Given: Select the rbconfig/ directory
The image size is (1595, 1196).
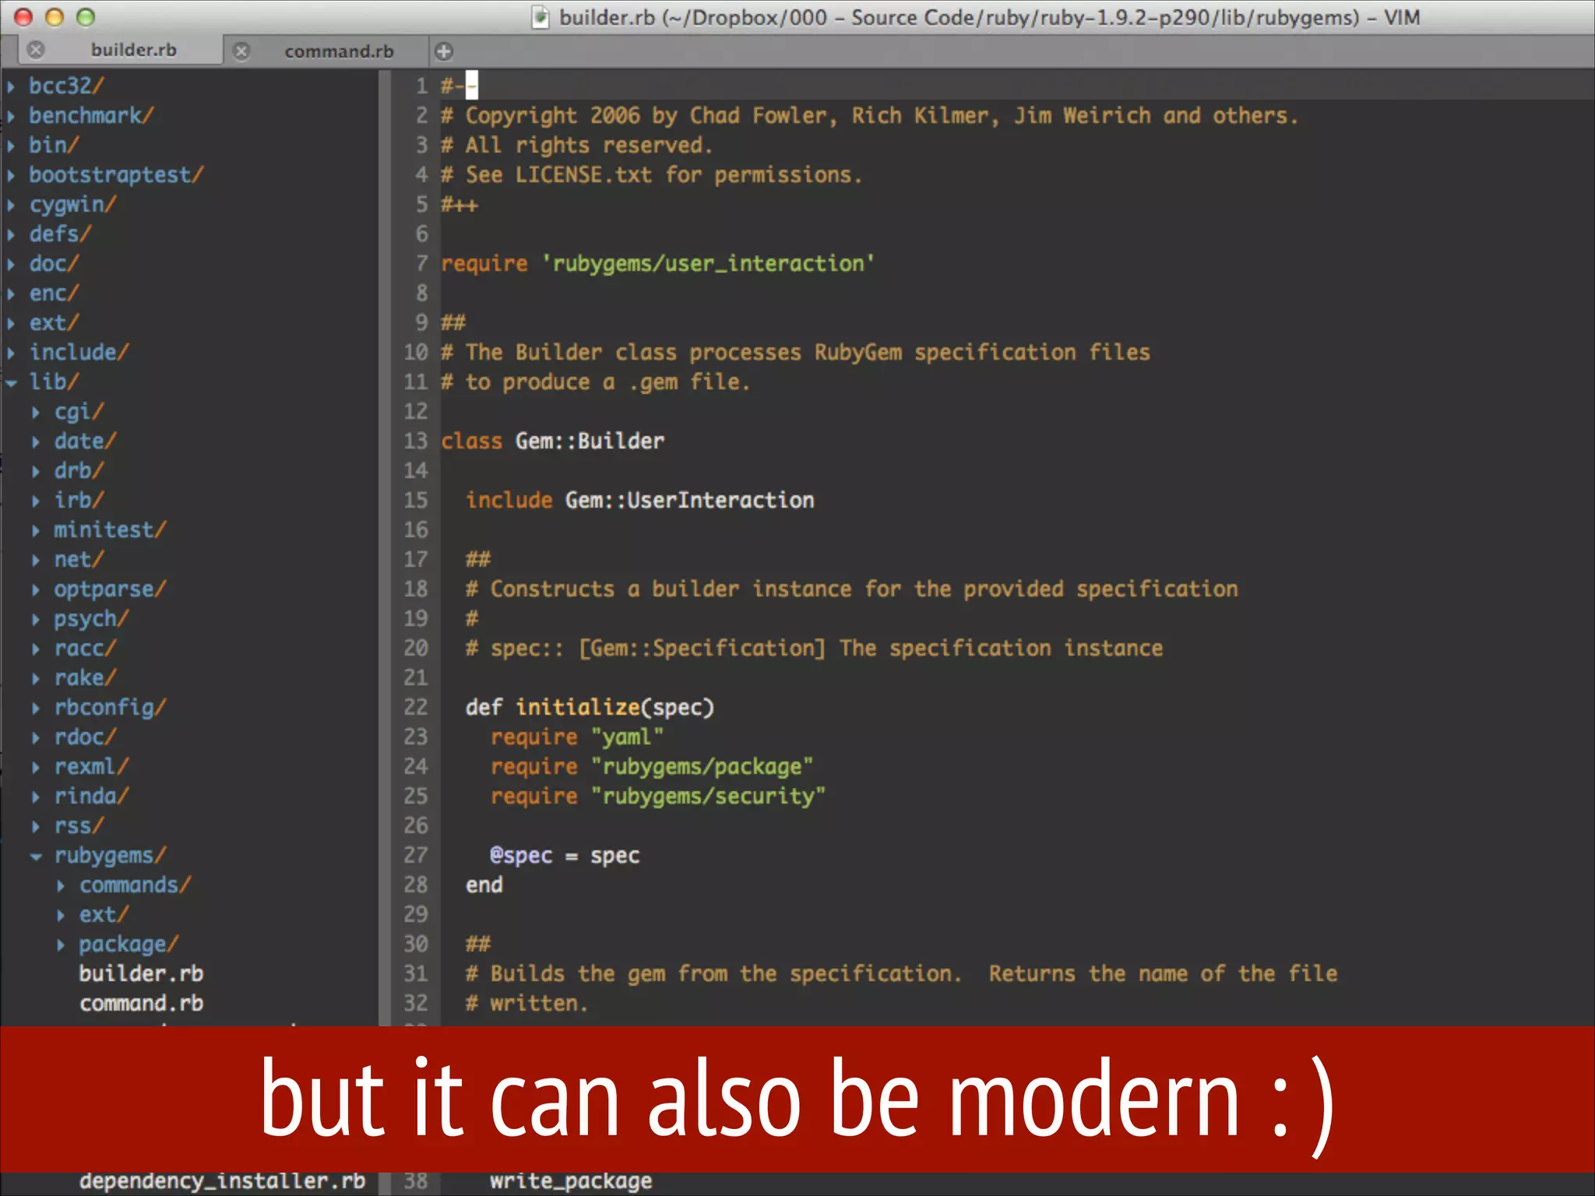Looking at the screenshot, I should click(x=110, y=707).
